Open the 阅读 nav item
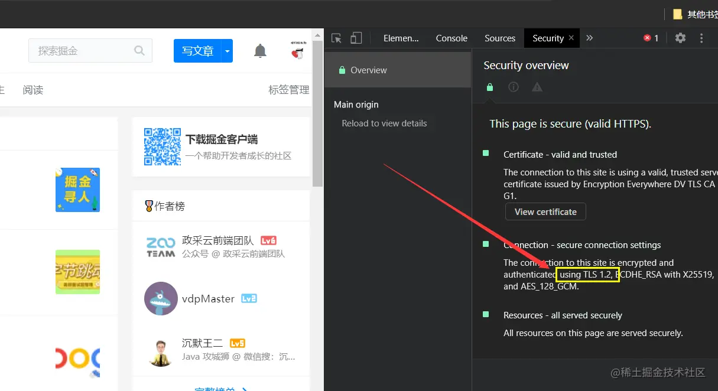This screenshot has height=391, width=718. [33, 90]
